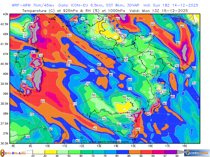Click the 43N latitude axis label
This screenshot has width=210, height=157.
click(5, 14)
